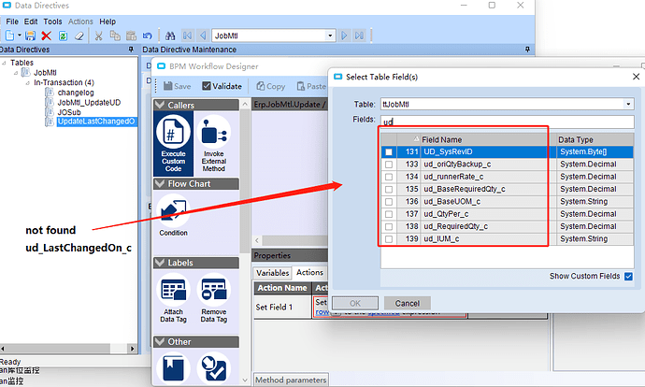Select the Execute Custom Code caller icon

coord(173,144)
